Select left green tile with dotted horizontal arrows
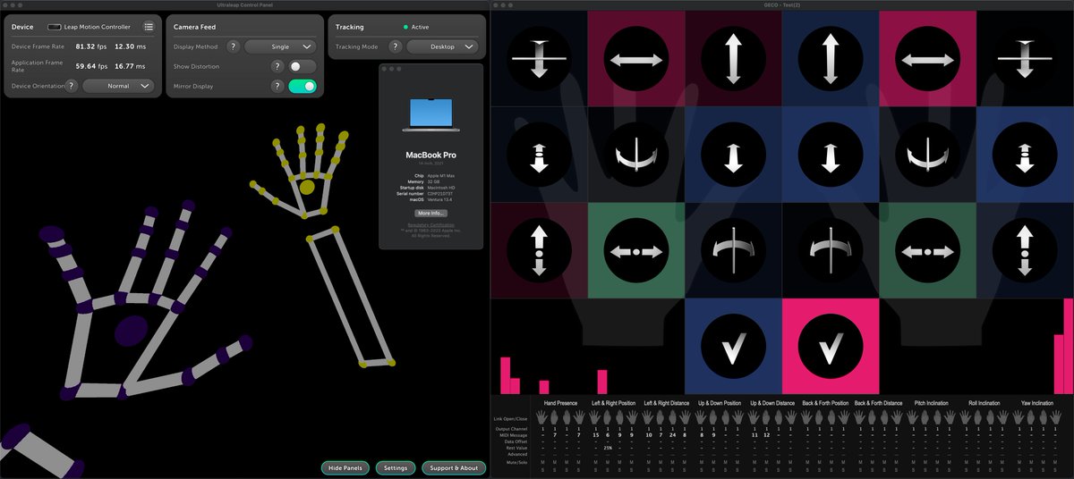 [636, 250]
